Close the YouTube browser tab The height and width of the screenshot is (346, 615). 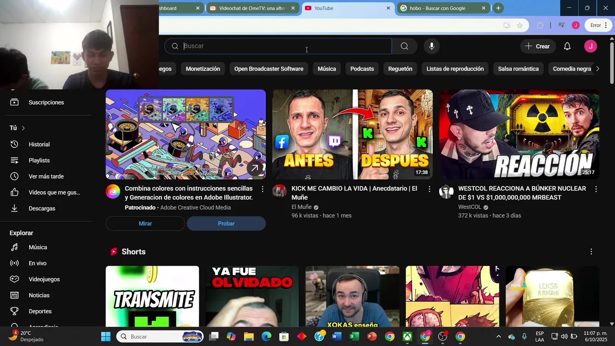(388, 8)
